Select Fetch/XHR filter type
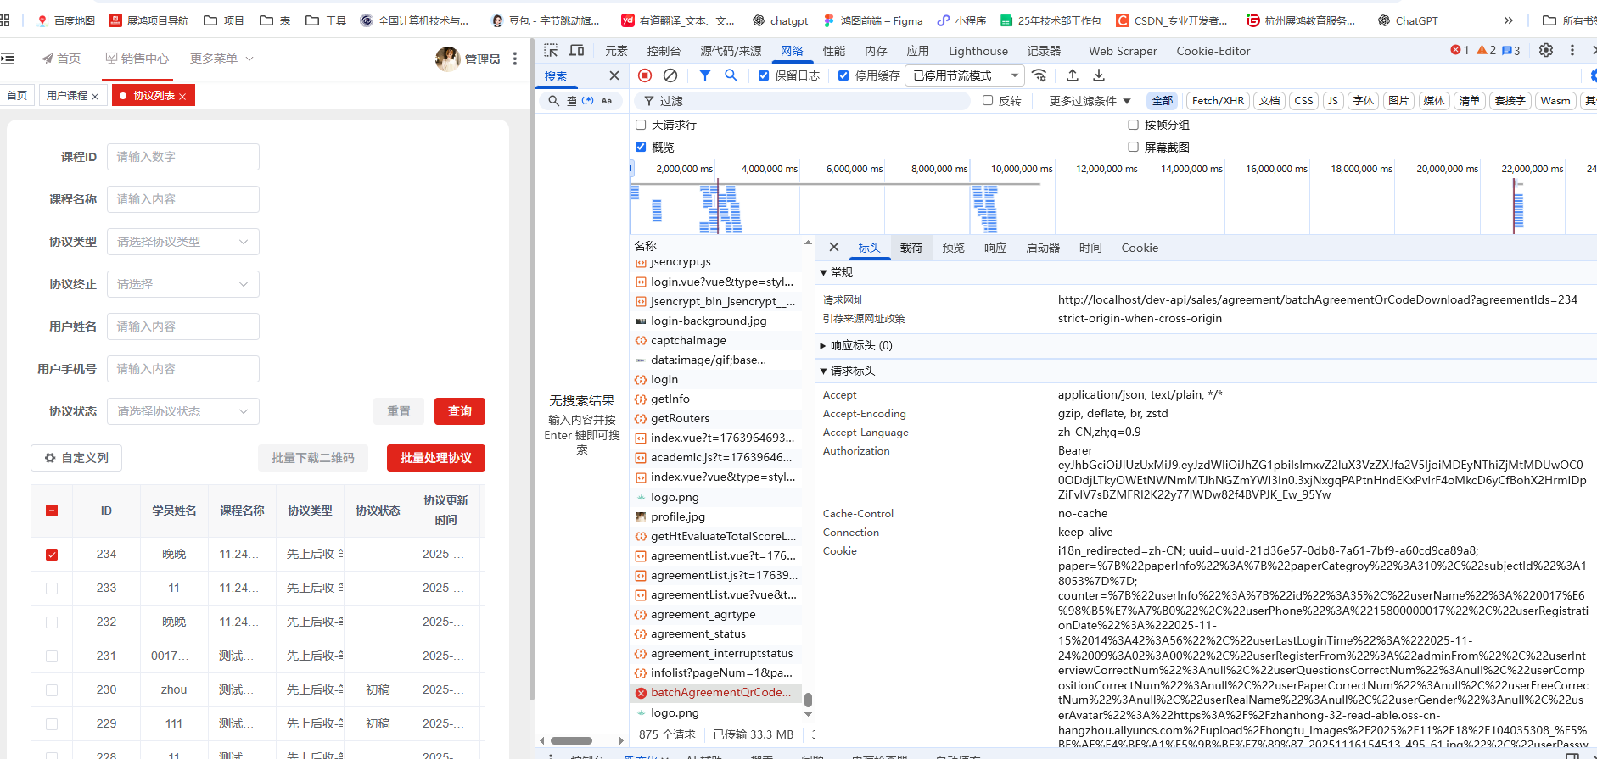This screenshot has width=1597, height=759. coord(1218,101)
